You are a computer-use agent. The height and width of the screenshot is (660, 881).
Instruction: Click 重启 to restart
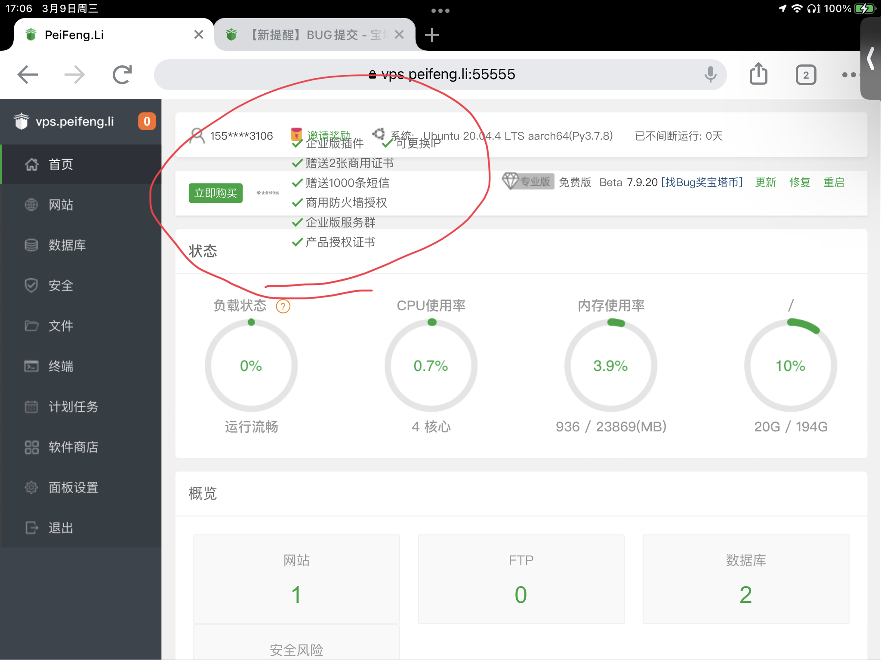(834, 182)
